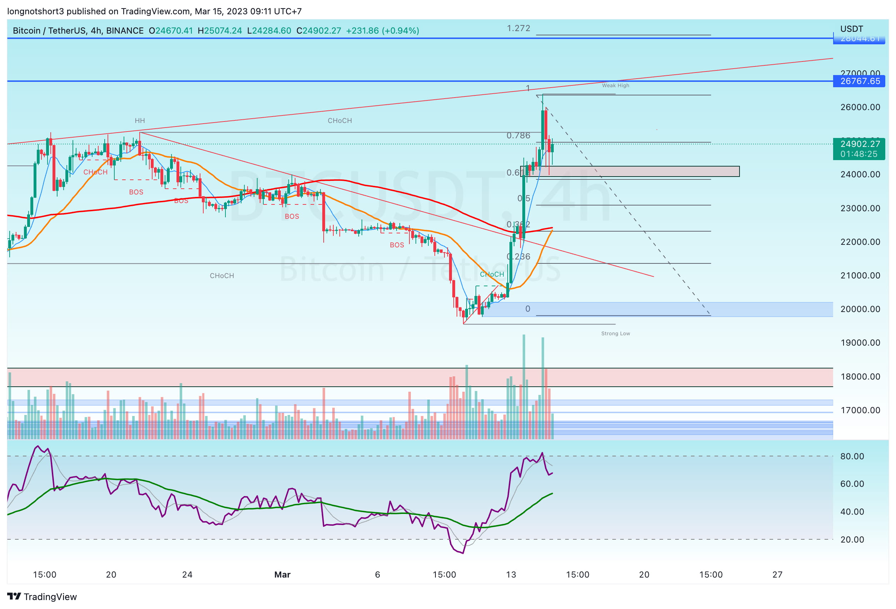Click the TradingView logo at bottom left
This screenshot has width=896, height=609.
42,596
